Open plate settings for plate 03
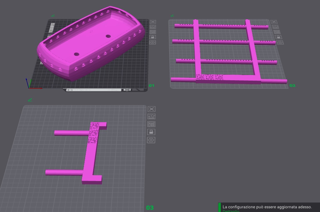 pyautogui.click(x=151, y=140)
